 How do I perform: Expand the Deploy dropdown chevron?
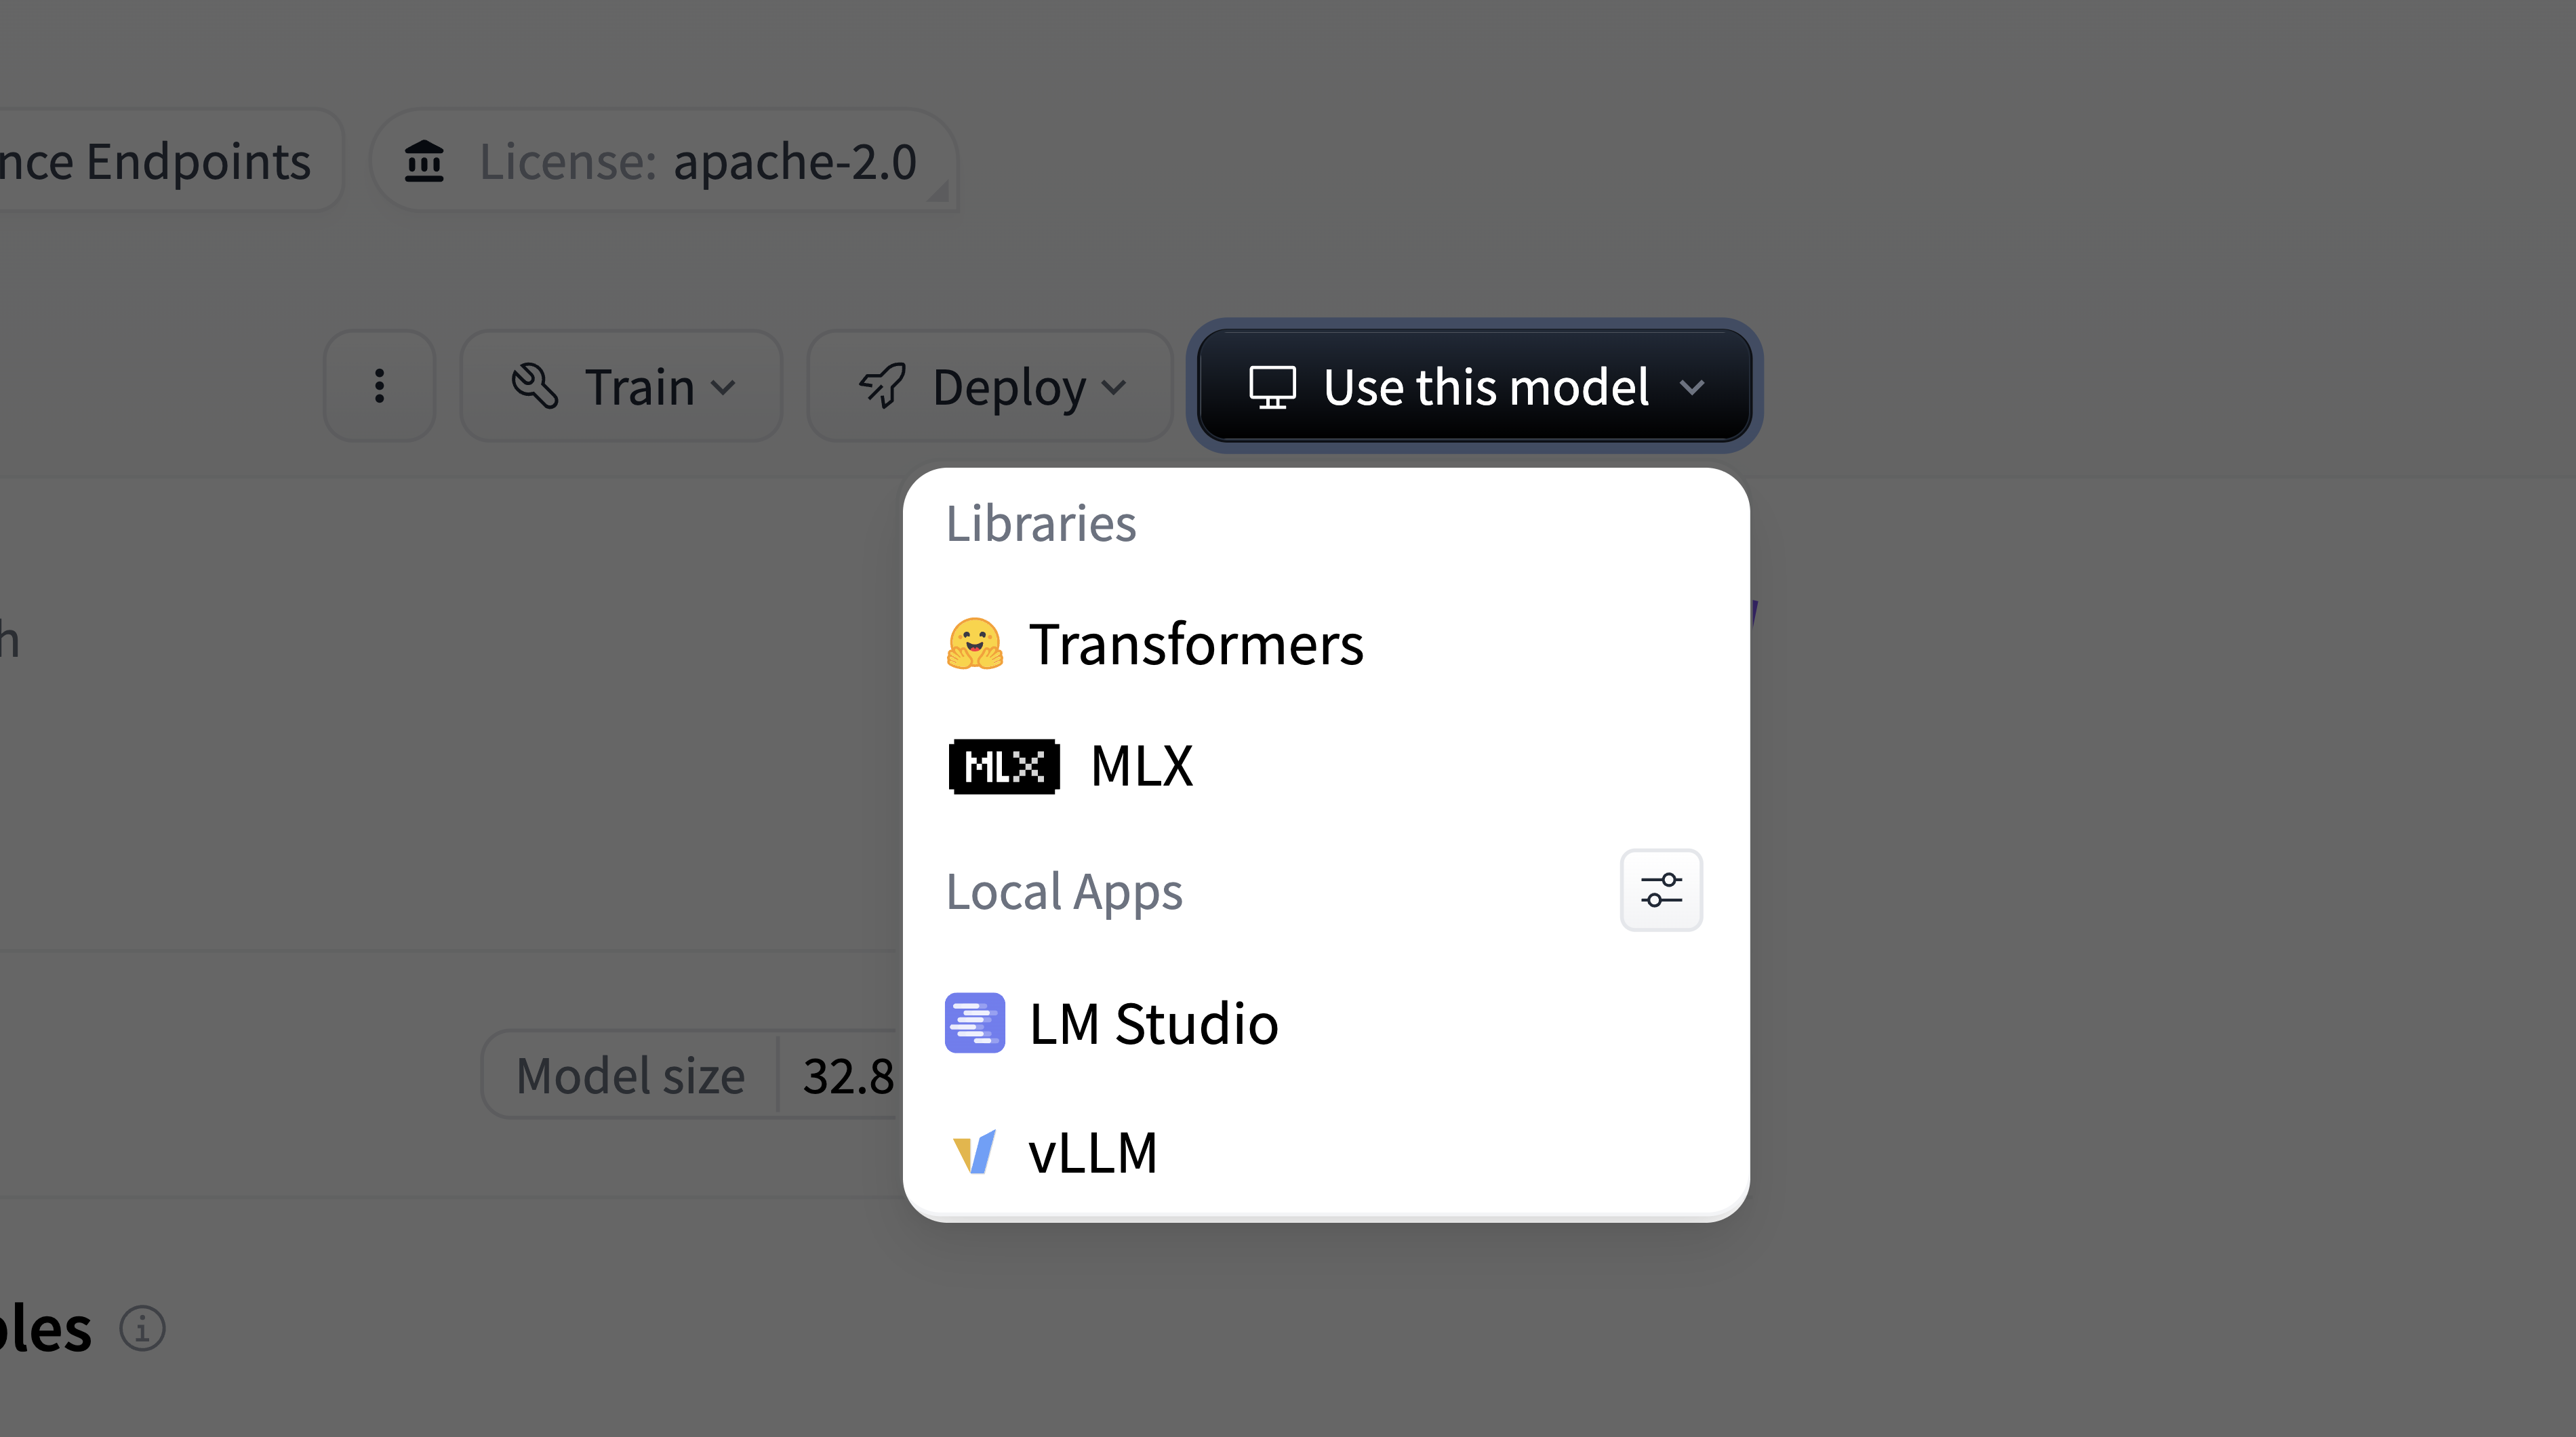pyautogui.click(x=1114, y=388)
